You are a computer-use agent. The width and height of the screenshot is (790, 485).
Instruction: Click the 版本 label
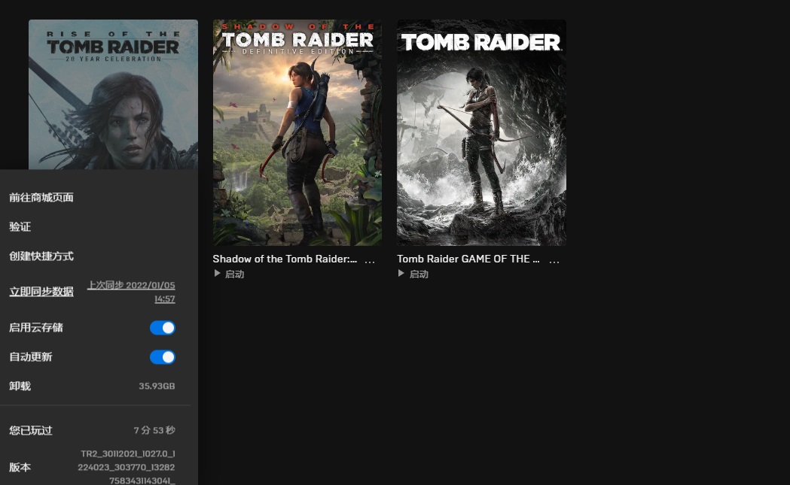click(20, 467)
